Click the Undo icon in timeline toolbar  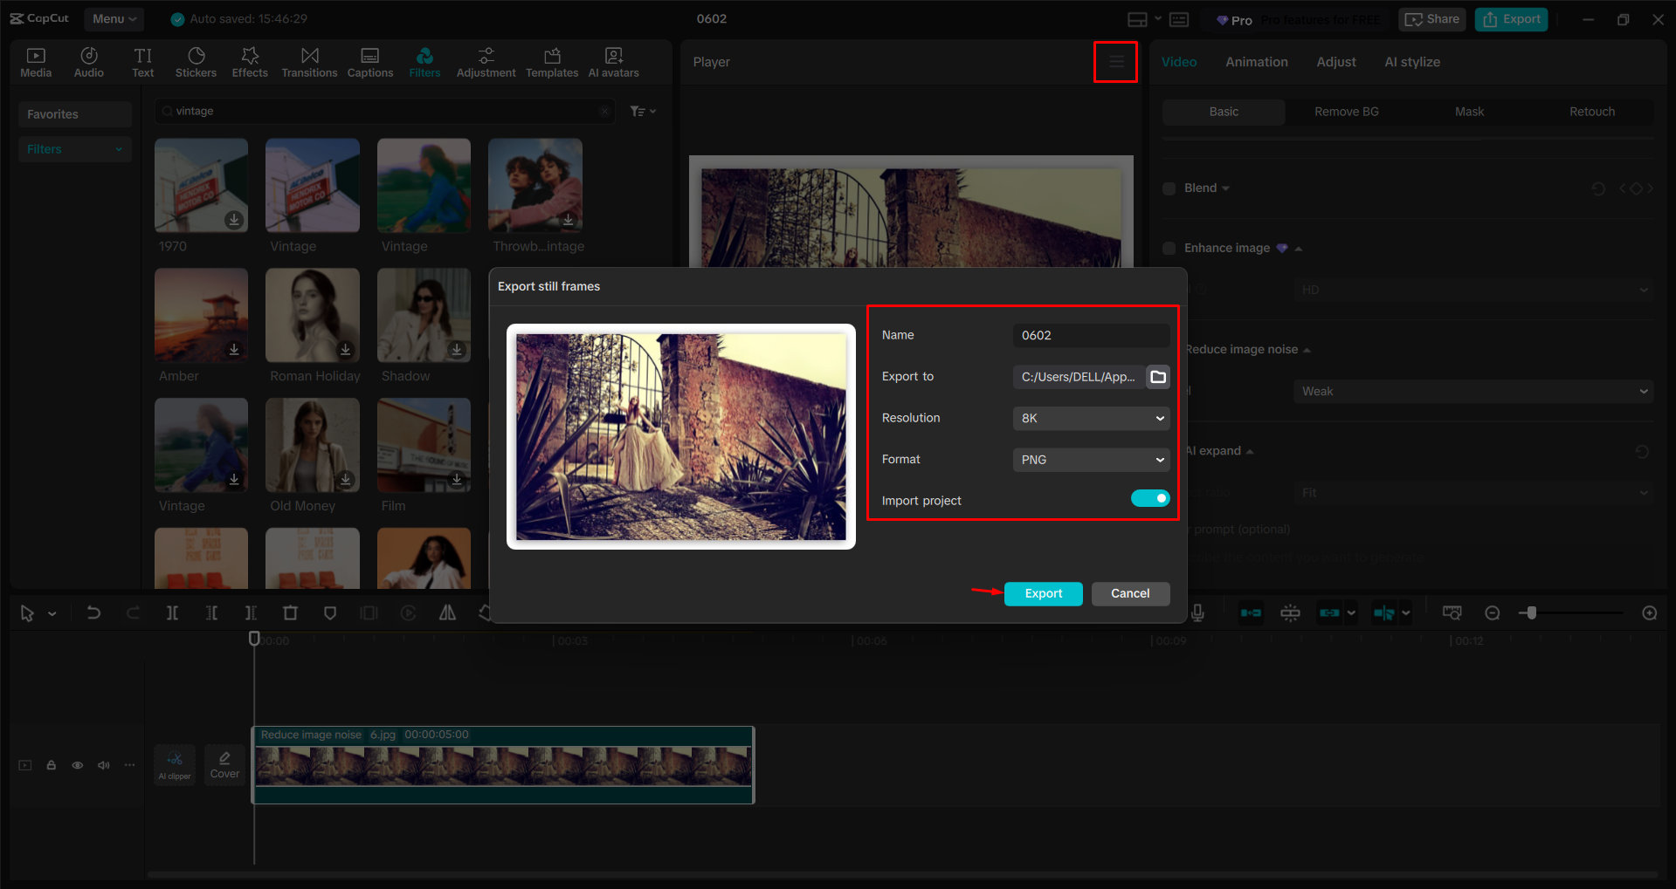click(93, 612)
